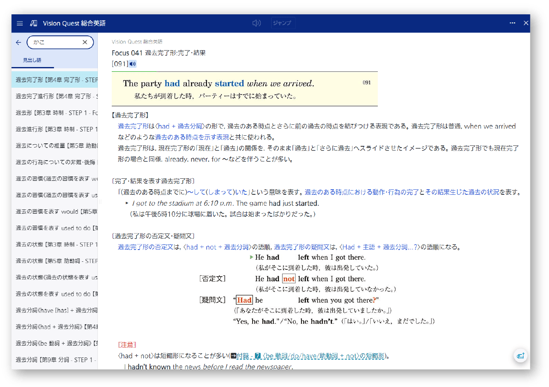The height and width of the screenshot is (387, 549).
Task: Go back using the left arrow icon
Action: click(x=18, y=42)
